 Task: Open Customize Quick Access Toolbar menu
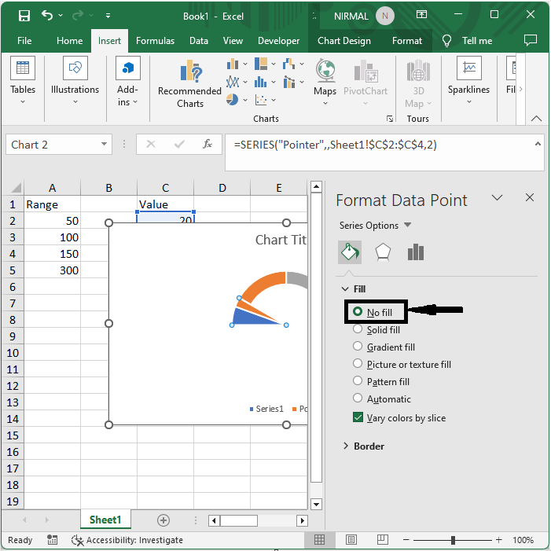(x=108, y=16)
